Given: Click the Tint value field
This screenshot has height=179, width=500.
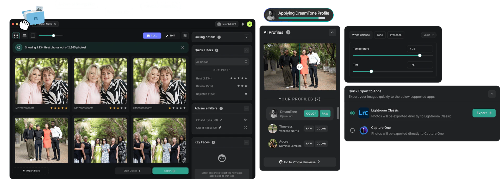Looking at the screenshot, I should (x=420, y=65).
